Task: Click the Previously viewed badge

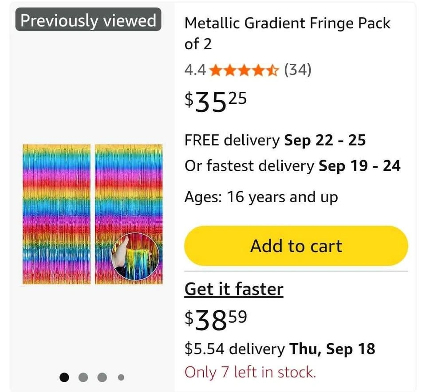Action: pos(88,20)
